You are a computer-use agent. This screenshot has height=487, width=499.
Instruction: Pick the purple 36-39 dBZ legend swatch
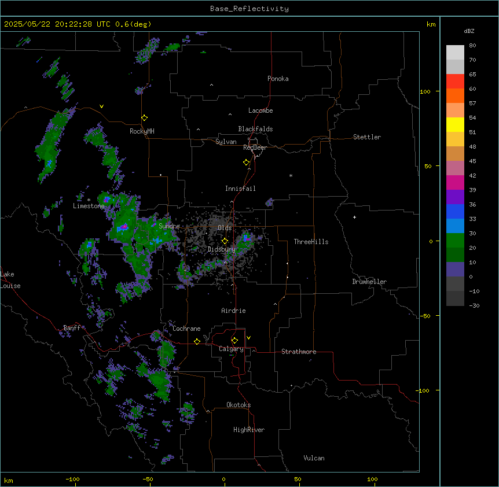click(455, 197)
